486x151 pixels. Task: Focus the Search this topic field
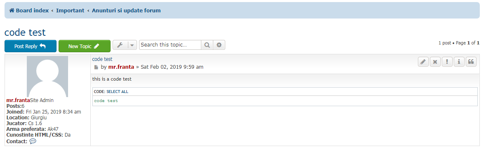(170, 45)
